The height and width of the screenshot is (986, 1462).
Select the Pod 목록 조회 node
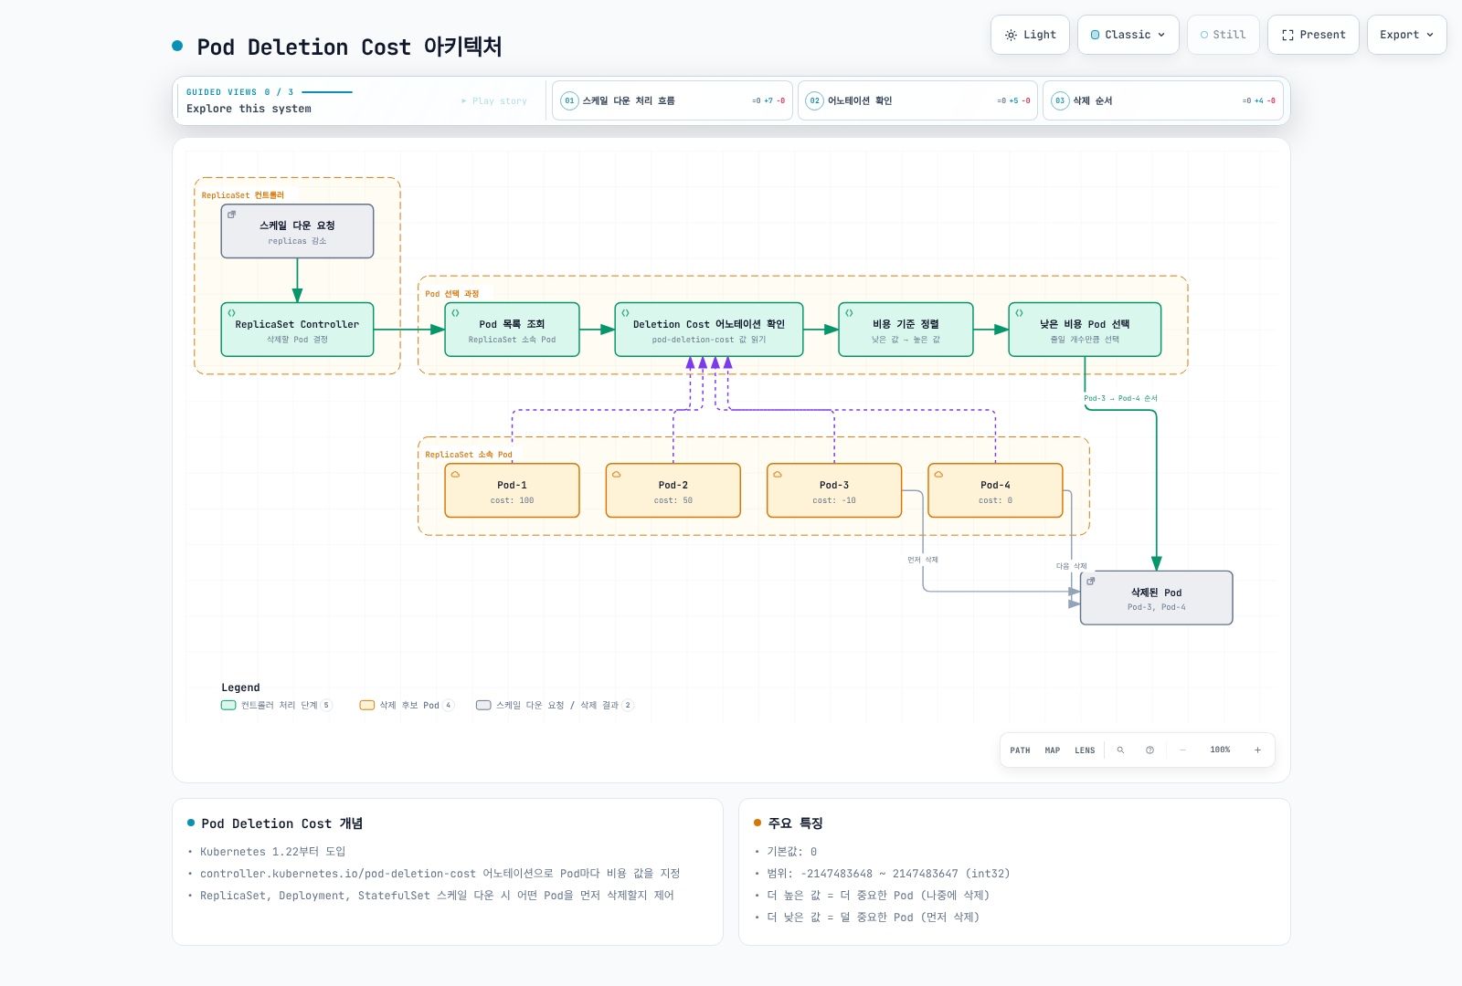[x=512, y=330]
